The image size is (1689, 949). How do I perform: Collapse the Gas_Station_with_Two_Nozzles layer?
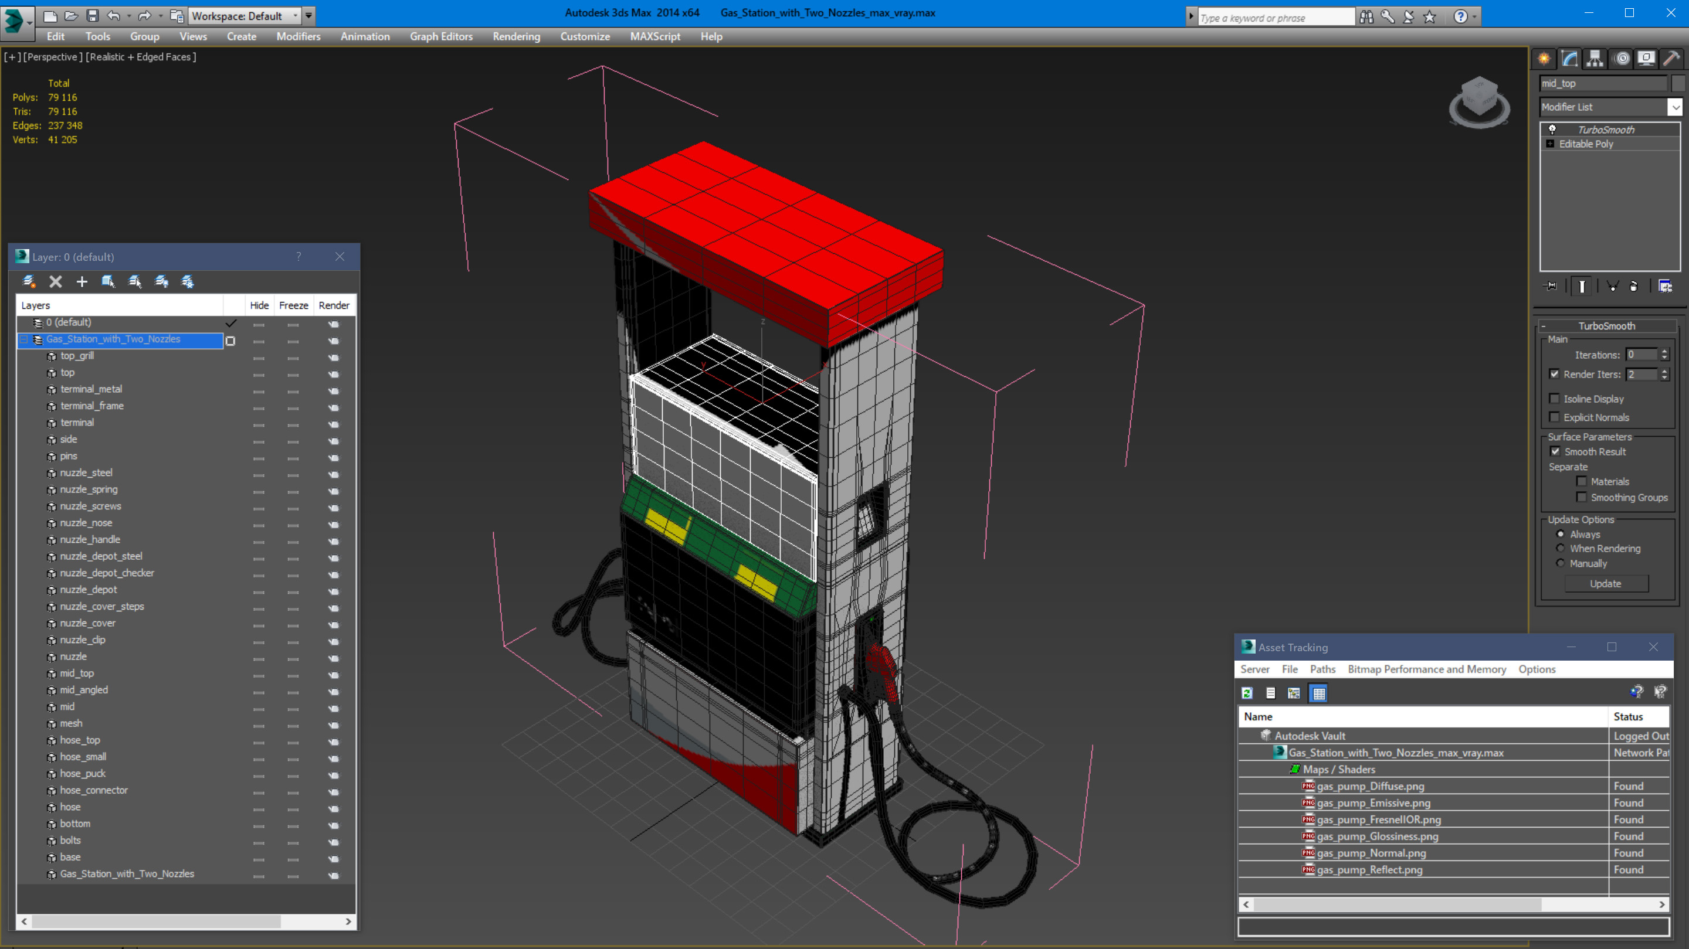click(x=24, y=339)
